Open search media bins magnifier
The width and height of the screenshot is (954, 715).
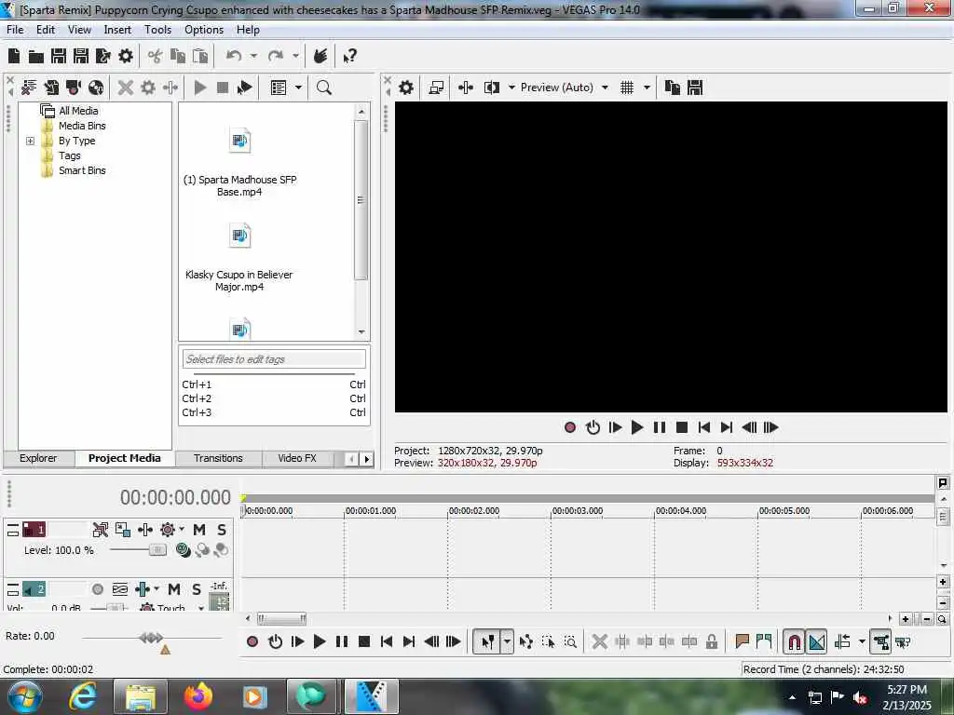click(x=323, y=88)
